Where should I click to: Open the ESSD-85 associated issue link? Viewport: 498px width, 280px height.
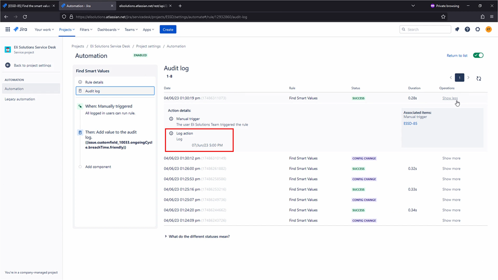(x=410, y=123)
